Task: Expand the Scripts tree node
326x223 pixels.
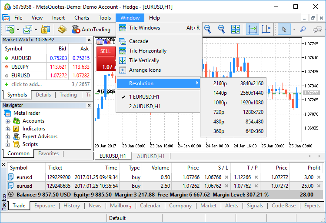Action: (7, 145)
